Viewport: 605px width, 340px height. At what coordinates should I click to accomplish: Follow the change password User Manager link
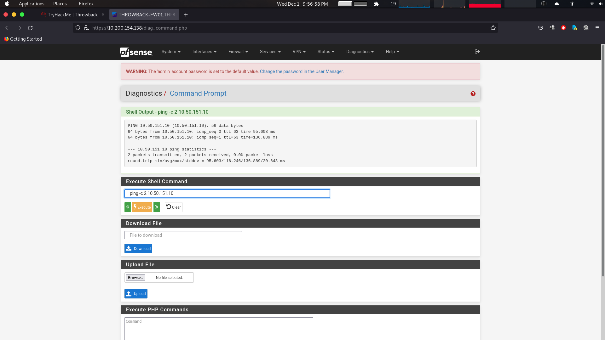coord(301,72)
